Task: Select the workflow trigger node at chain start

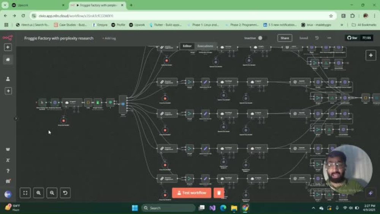Action: click(42, 103)
